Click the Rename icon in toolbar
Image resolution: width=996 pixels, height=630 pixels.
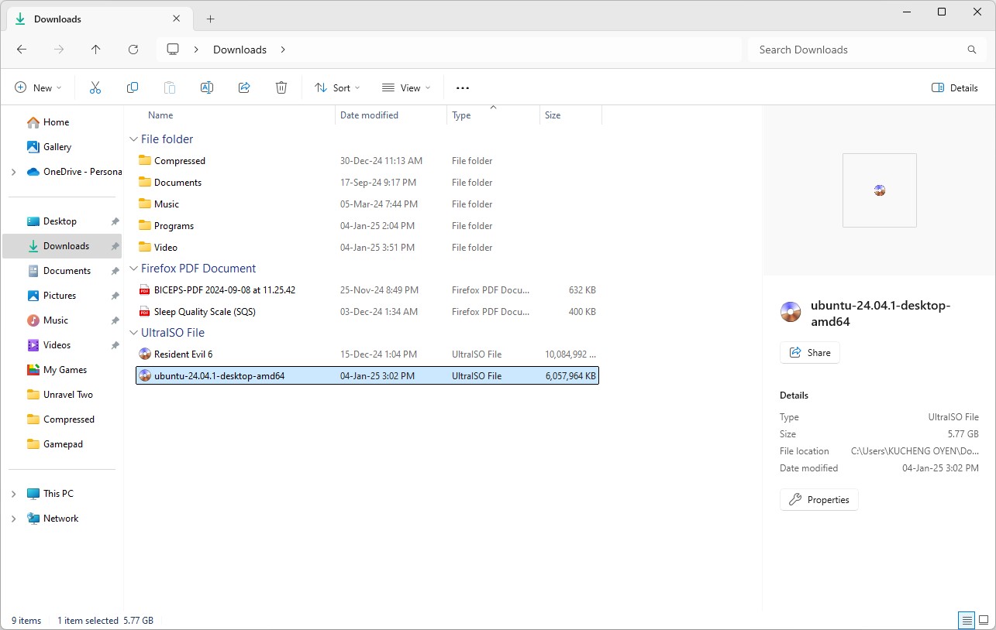[x=207, y=88]
